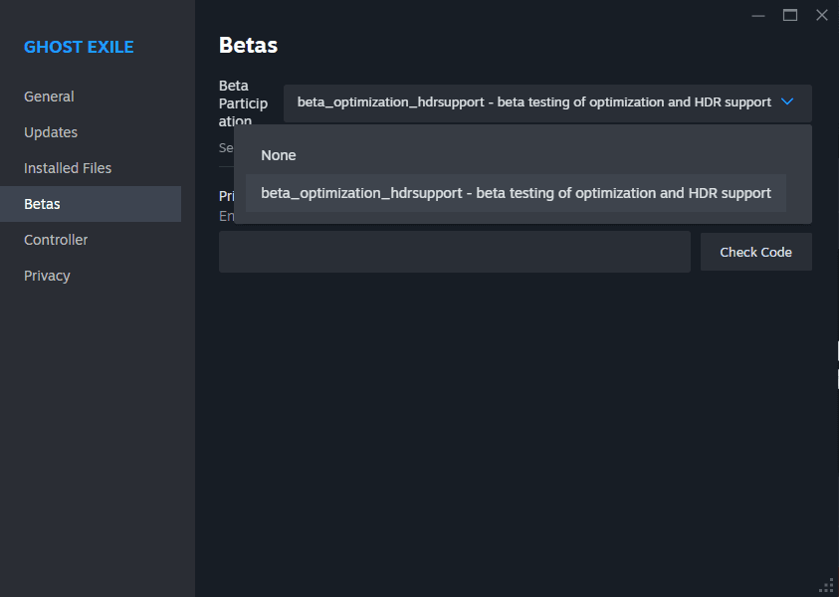The image size is (839, 597).
Task: Click the blue dropdown chevron arrow
Action: click(x=787, y=101)
